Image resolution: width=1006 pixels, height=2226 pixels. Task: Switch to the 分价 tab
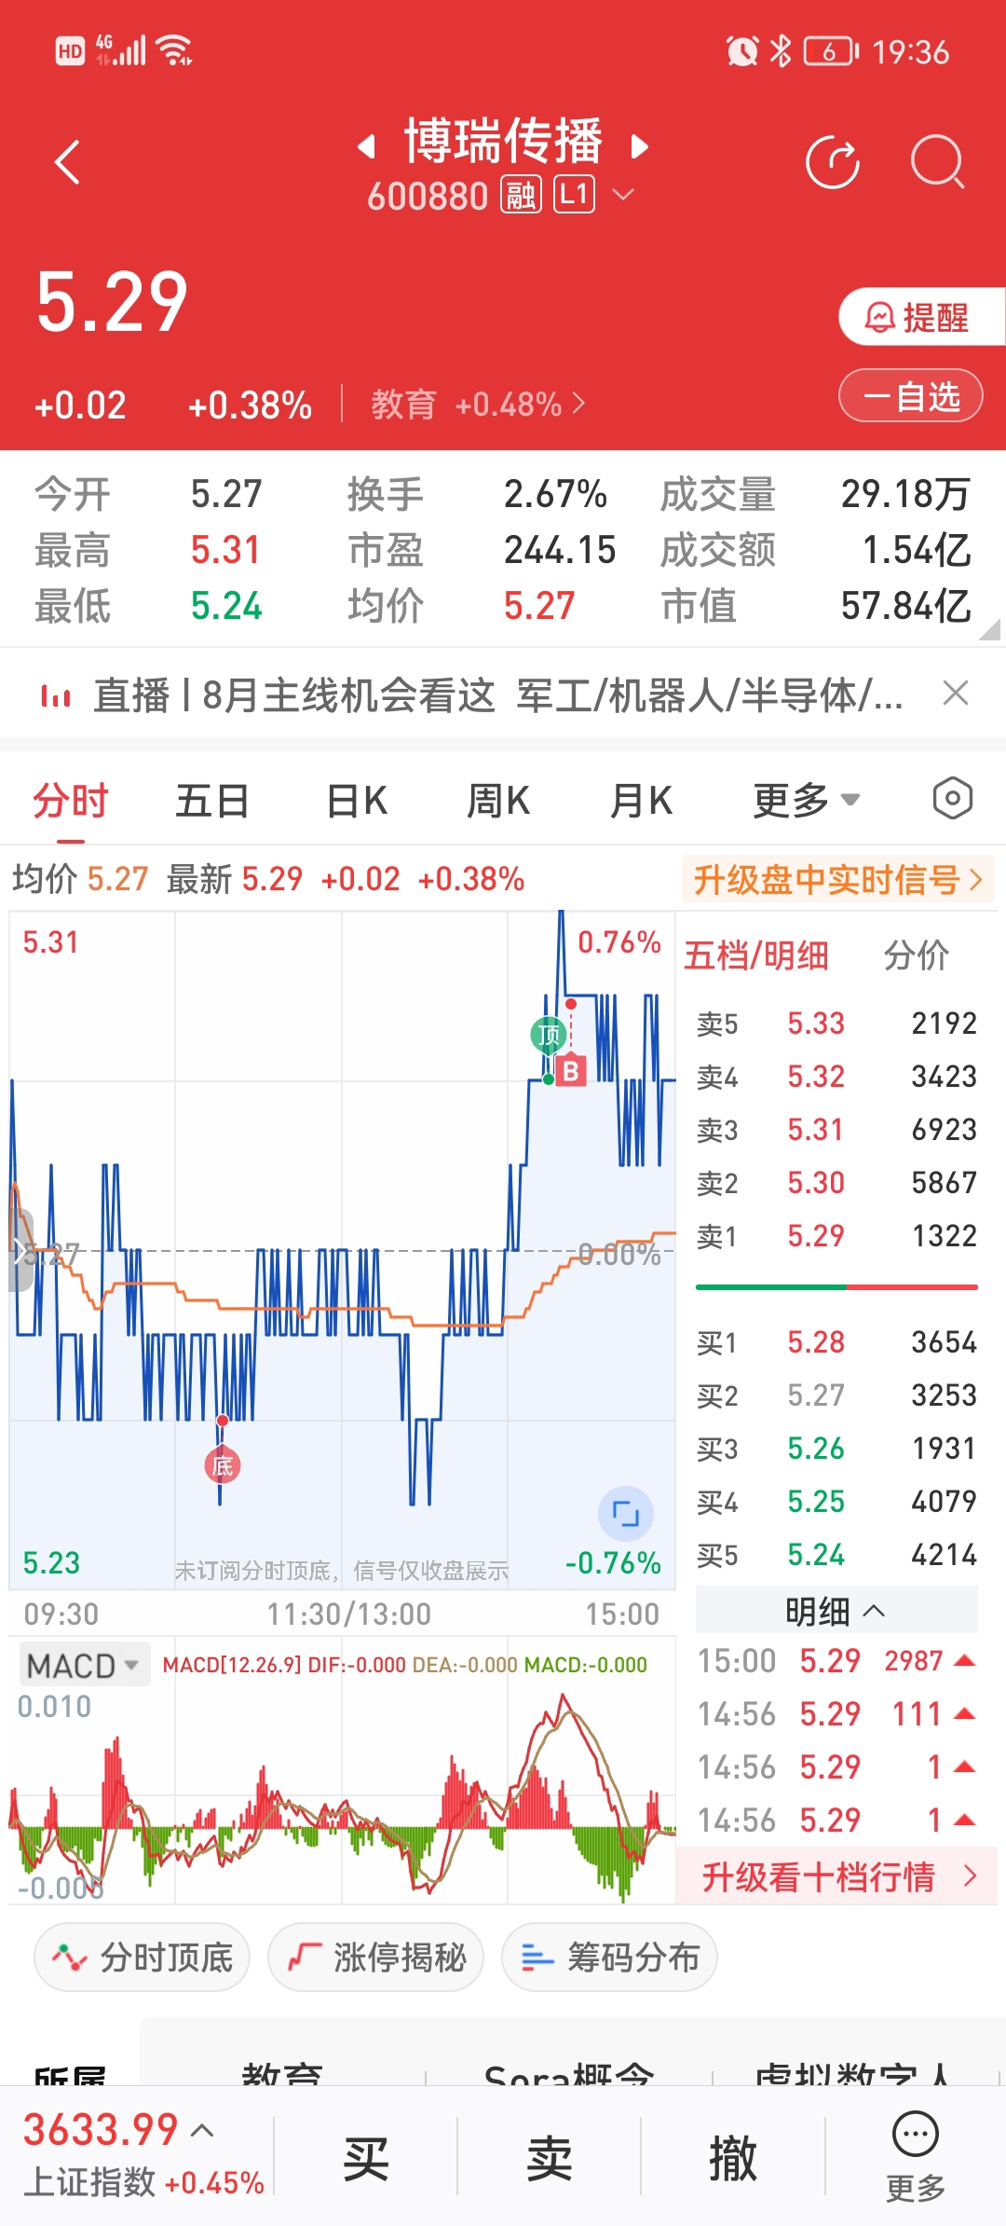pos(917,955)
